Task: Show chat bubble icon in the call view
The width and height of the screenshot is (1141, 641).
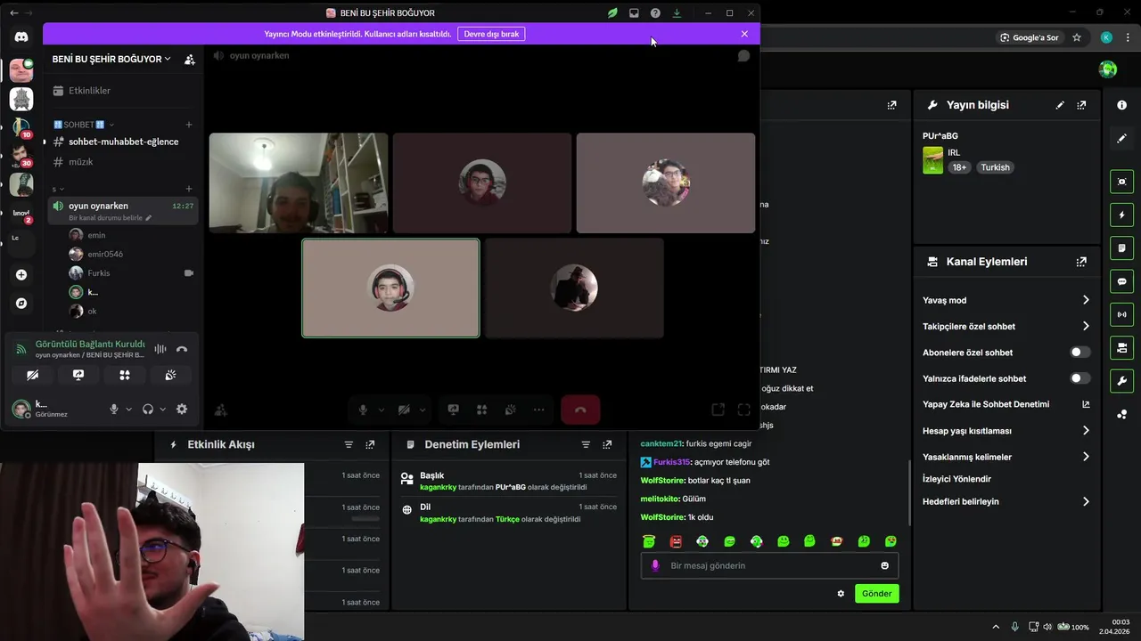Action: pyautogui.click(x=743, y=55)
